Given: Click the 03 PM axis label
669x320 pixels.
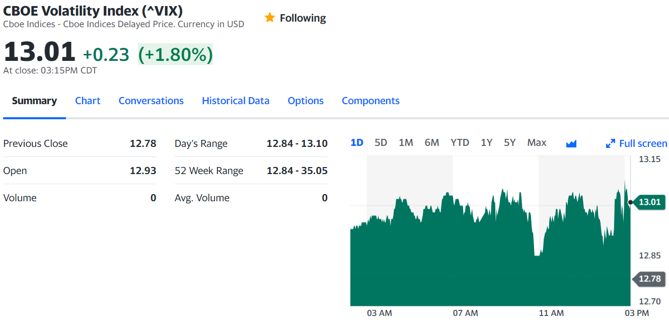Looking at the screenshot, I should pyautogui.click(x=637, y=313).
